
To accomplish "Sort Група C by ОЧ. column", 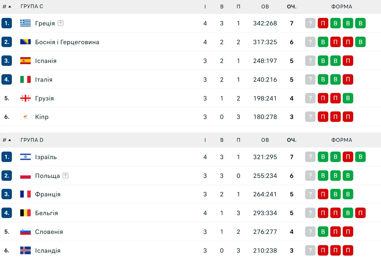I will [x=292, y=6].
